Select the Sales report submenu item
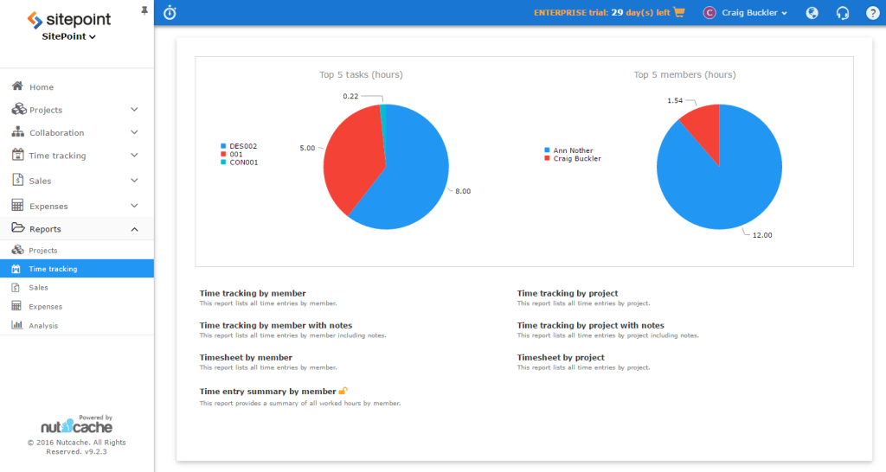Image resolution: width=886 pixels, height=472 pixels. pyautogui.click(x=38, y=287)
